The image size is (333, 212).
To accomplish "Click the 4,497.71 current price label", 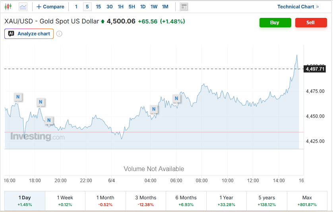I will click(315, 69).
